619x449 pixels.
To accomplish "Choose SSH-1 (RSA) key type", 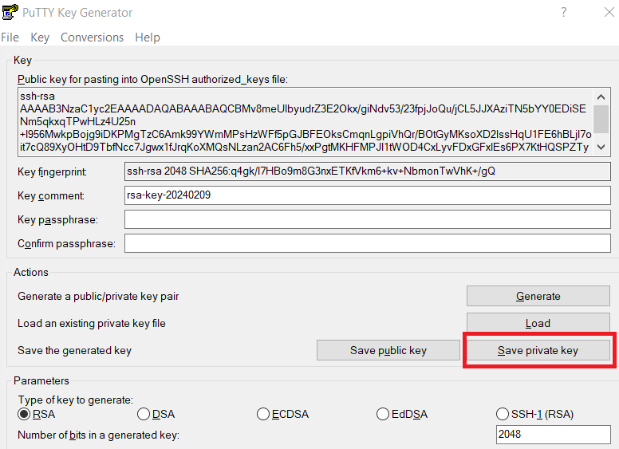I will [503, 414].
